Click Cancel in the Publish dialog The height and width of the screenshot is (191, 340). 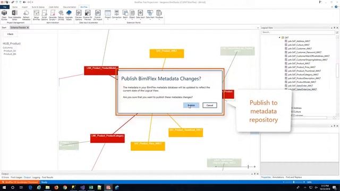click(x=210, y=105)
